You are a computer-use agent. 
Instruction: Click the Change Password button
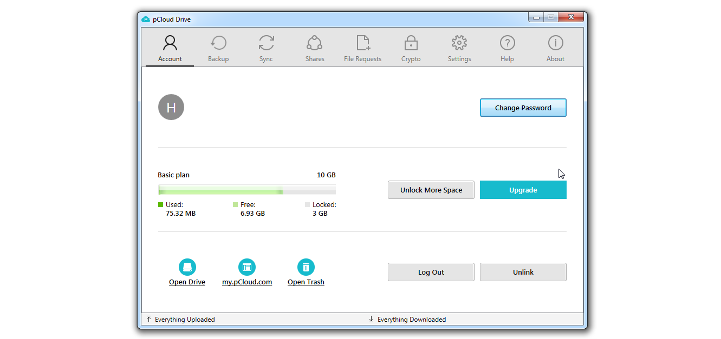click(x=523, y=108)
